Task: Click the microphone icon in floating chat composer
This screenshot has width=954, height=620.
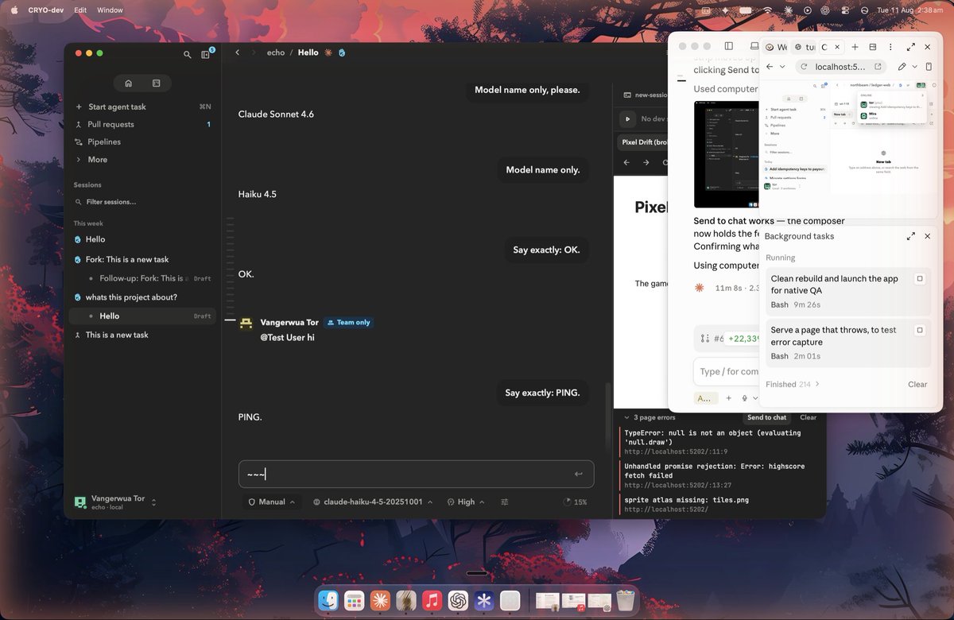Action: tap(745, 398)
